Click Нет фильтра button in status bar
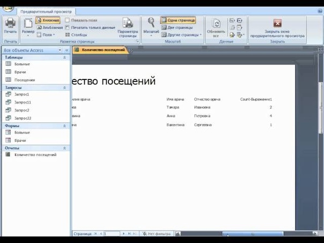The height and width of the screenshot is (243, 324). [x=156, y=234]
